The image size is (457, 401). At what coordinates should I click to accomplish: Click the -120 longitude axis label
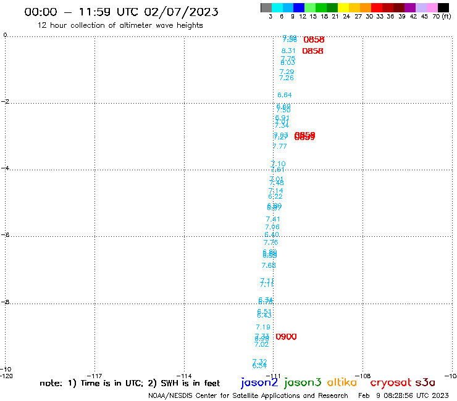[6, 376]
